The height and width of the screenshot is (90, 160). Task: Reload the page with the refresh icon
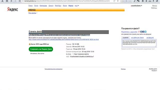point(114,1)
